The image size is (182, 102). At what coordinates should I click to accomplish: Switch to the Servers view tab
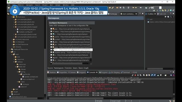click(x=72, y=73)
